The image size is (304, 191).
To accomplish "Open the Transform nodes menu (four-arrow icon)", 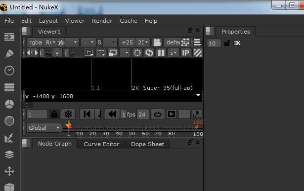I will tap(9, 171).
